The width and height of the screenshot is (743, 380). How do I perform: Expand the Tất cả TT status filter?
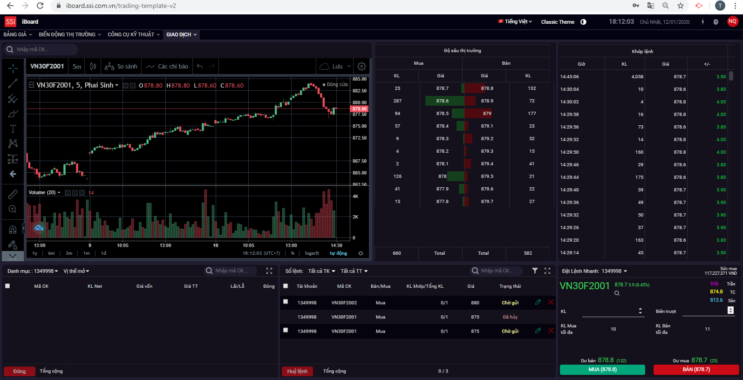pyautogui.click(x=354, y=271)
